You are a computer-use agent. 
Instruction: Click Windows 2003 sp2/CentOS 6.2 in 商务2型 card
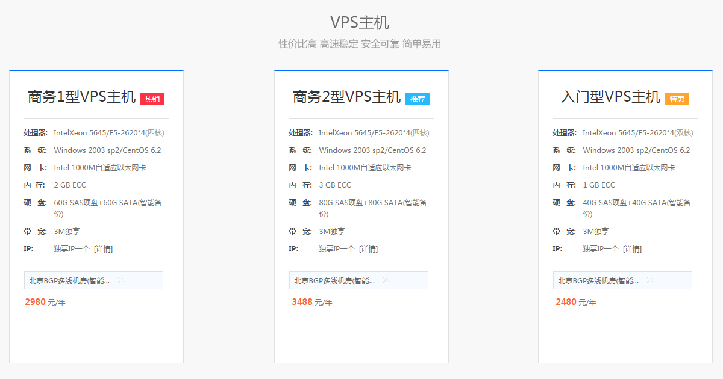(x=372, y=150)
